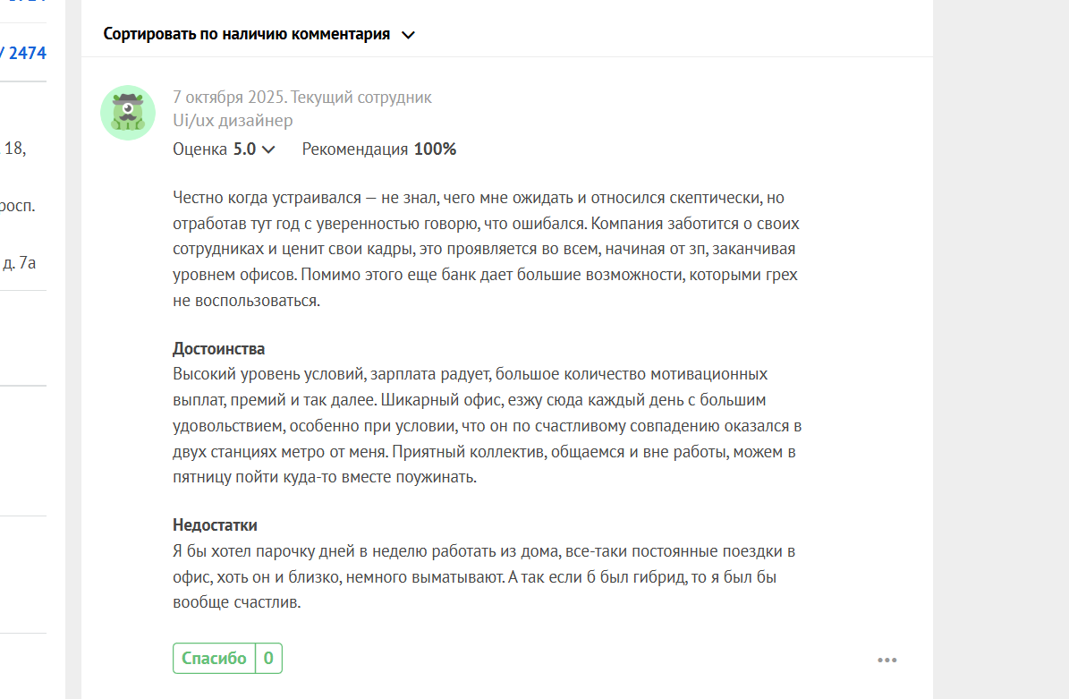The width and height of the screenshot is (1069, 699).
Task: Click the review date "7 октября 2025"
Action: [228, 98]
